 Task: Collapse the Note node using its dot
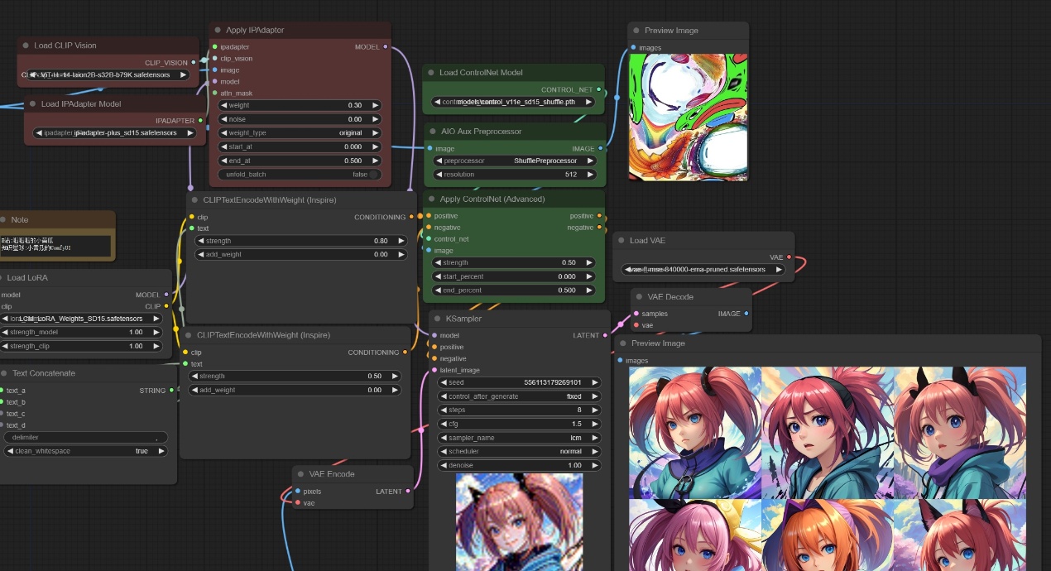[x=3, y=220]
